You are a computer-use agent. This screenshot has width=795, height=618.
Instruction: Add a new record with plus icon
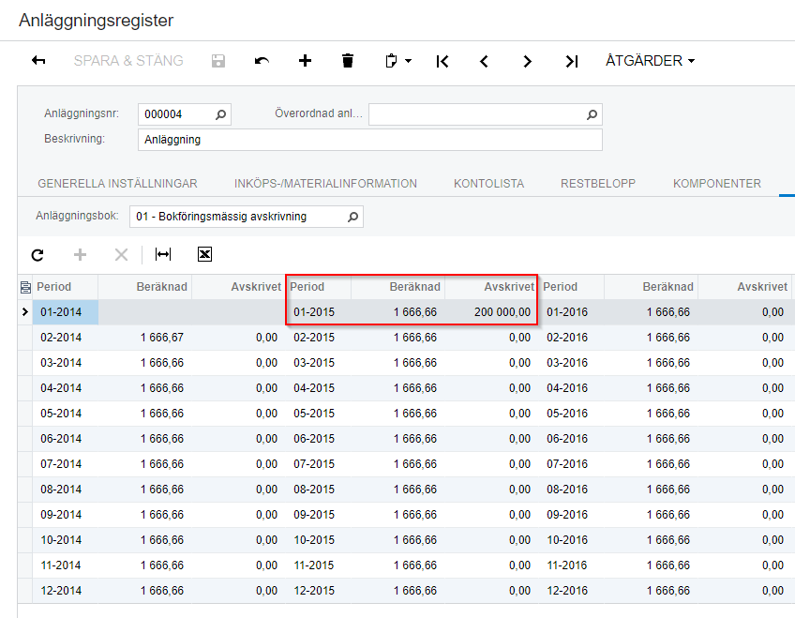(305, 61)
